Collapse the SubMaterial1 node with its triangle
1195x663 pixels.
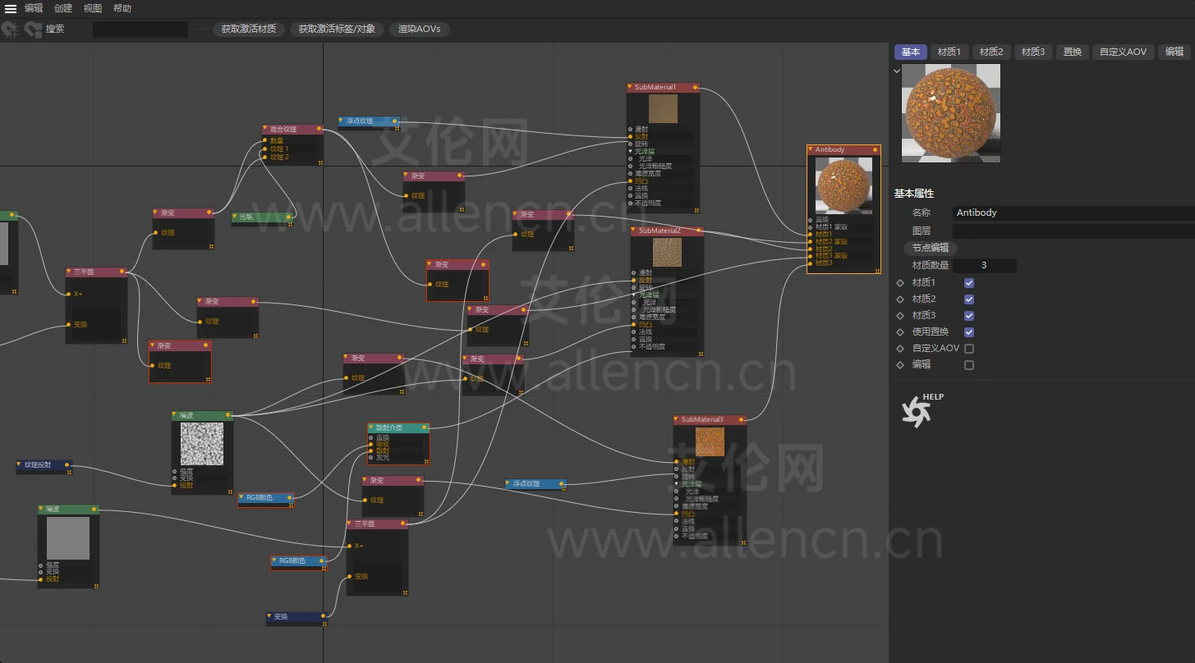pos(631,87)
